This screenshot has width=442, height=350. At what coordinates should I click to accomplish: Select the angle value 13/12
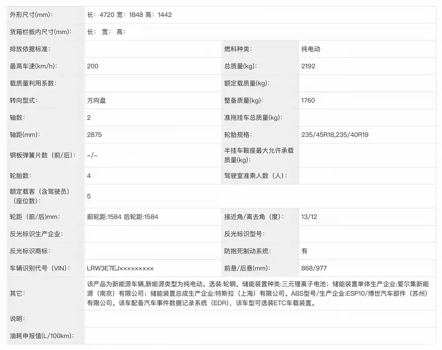309,217
